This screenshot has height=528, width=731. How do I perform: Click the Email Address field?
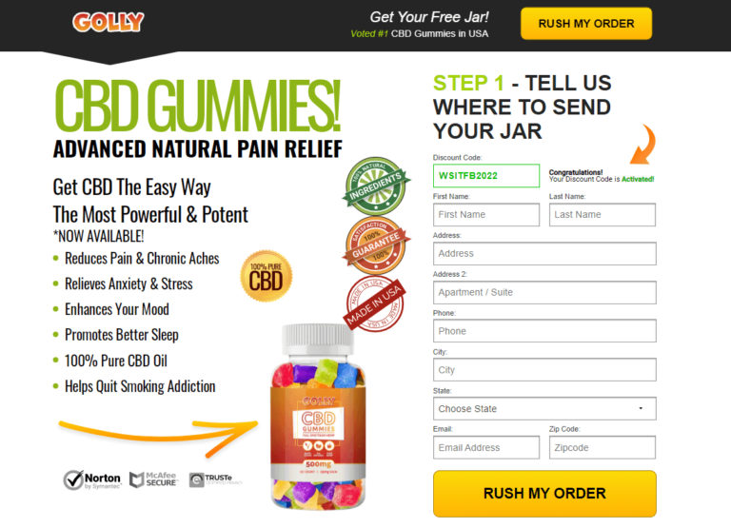486,447
